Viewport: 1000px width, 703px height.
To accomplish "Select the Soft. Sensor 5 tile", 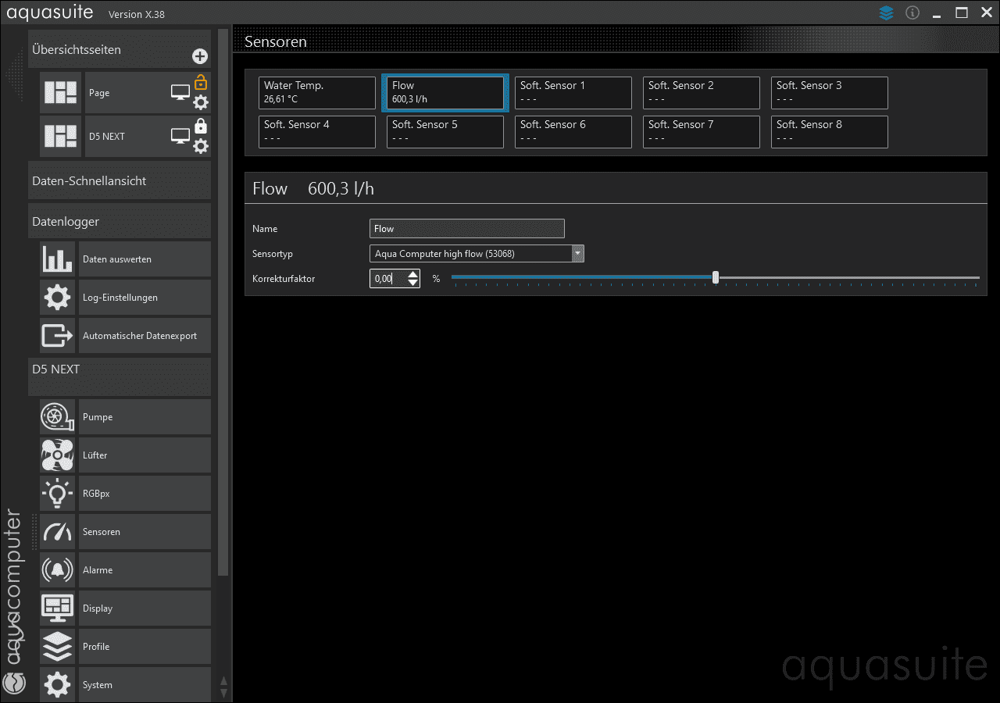I will pos(445,132).
